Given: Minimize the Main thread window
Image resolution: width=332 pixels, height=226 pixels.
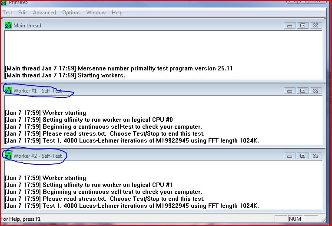Looking at the screenshot, I should click(290, 26).
